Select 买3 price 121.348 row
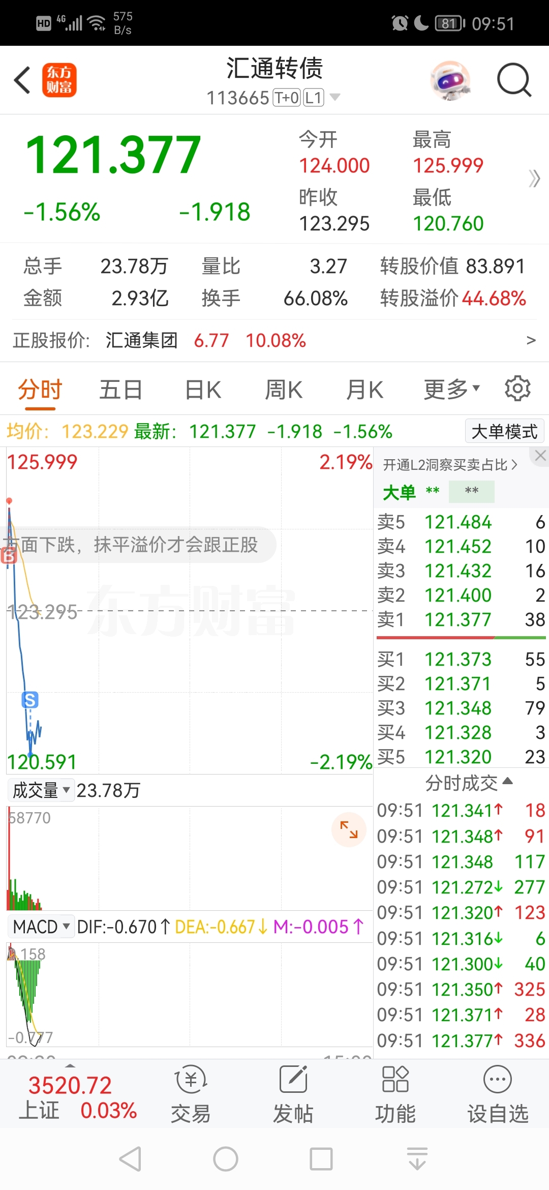This screenshot has width=549, height=1190. click(461, 708)
